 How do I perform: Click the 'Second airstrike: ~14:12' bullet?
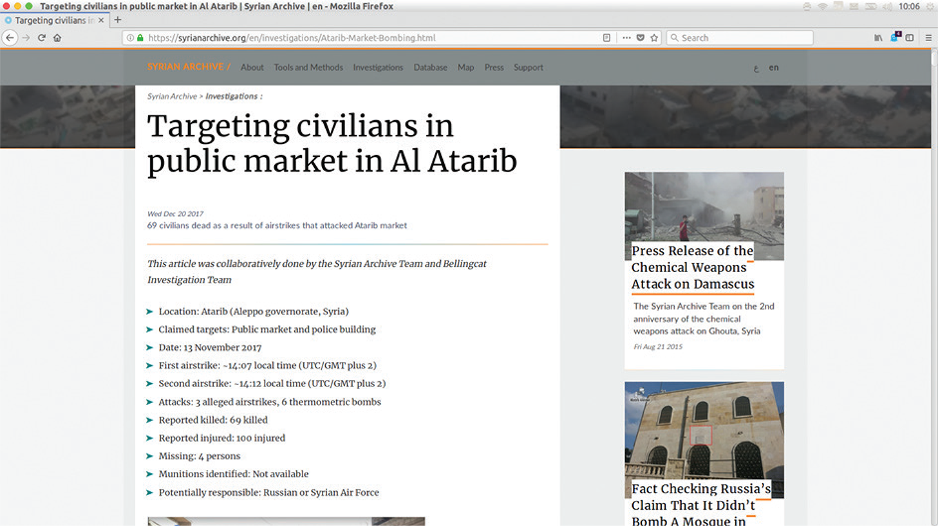click(272, 383)
